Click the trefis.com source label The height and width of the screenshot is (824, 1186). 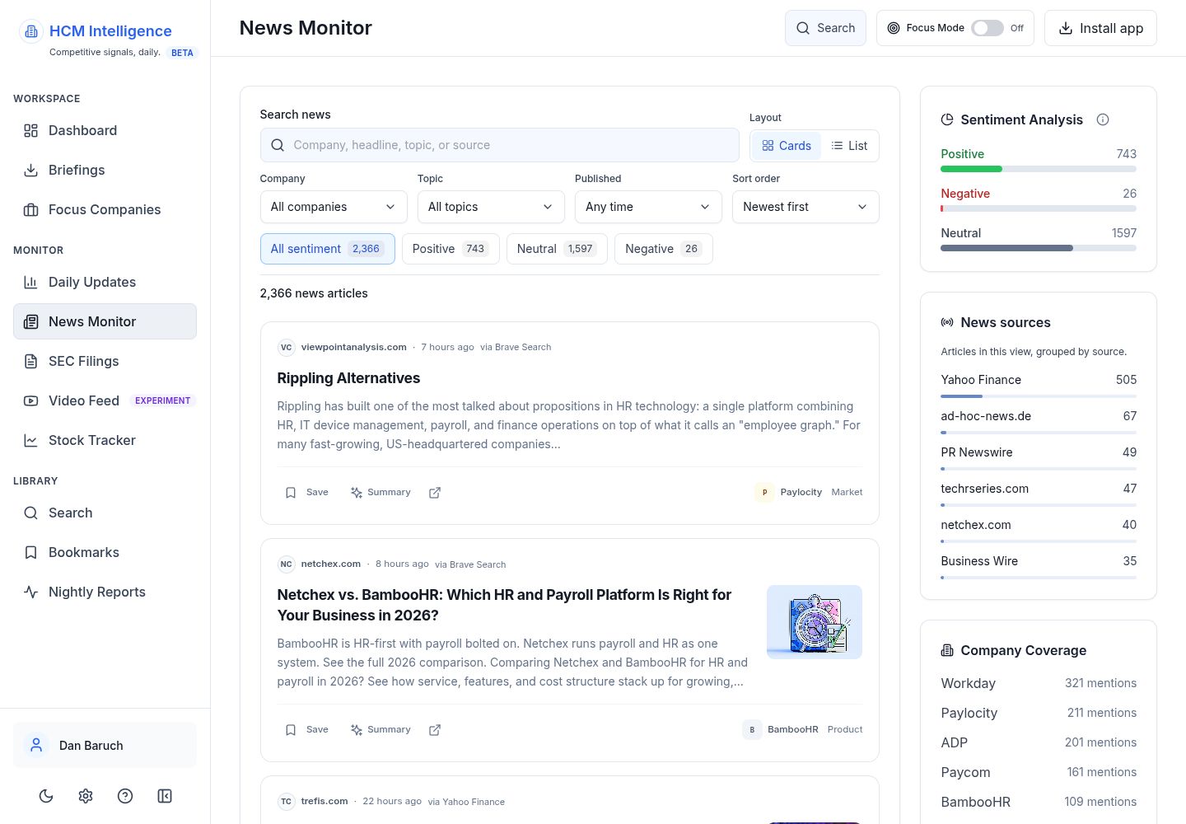(x=325, y=801)
